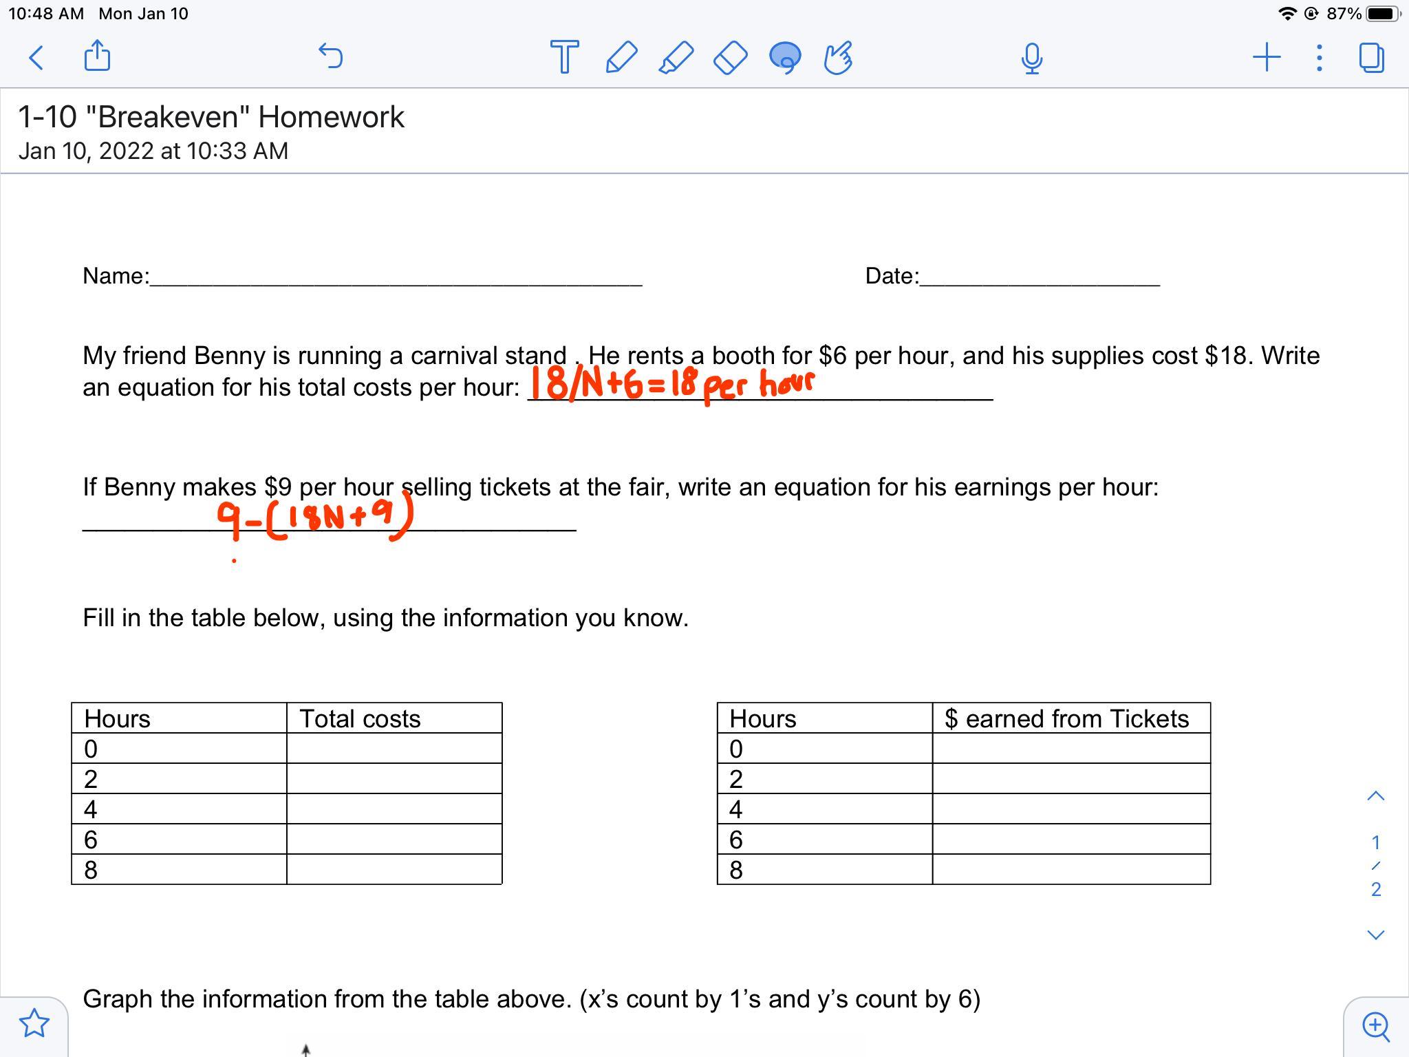1409x1057 pixels.
Task: Open the share and export menu
Action: 97,56
